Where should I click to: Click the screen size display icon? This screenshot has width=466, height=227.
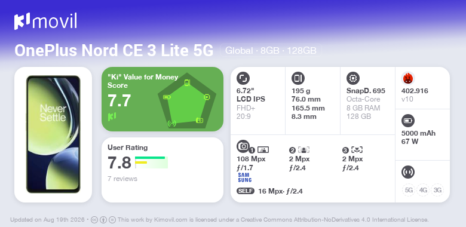[x=243, y=78]
